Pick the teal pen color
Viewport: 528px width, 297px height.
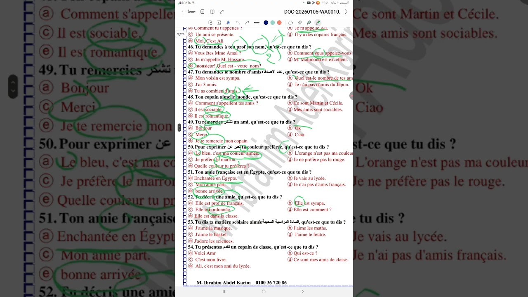(273, 23)
